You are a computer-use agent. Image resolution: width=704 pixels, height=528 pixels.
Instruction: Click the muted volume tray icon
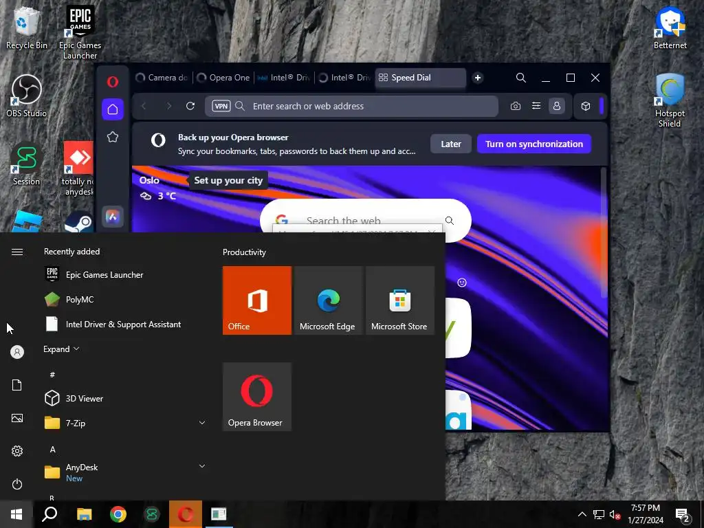tap(615, 514)
